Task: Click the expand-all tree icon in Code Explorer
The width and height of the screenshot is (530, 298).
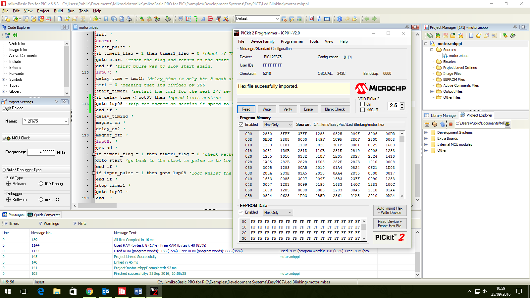Action: pyautogui.click(x=7, y=35)
